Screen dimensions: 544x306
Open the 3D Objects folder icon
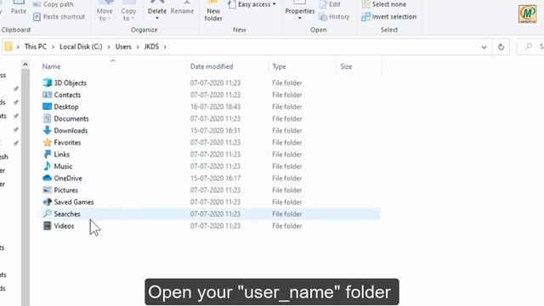coord(48,82)
